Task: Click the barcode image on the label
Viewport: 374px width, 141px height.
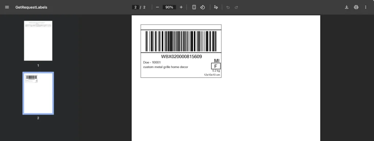Action: point(181,41)
